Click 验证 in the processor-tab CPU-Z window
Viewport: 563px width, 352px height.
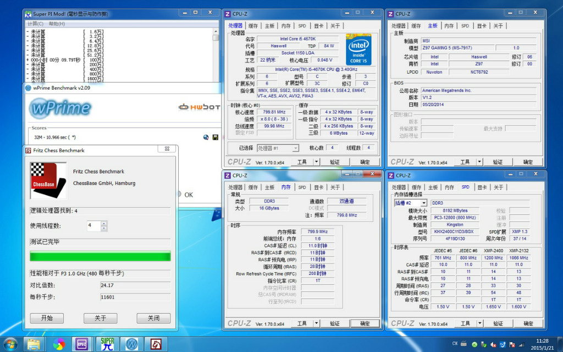click(x=335, y=162)
